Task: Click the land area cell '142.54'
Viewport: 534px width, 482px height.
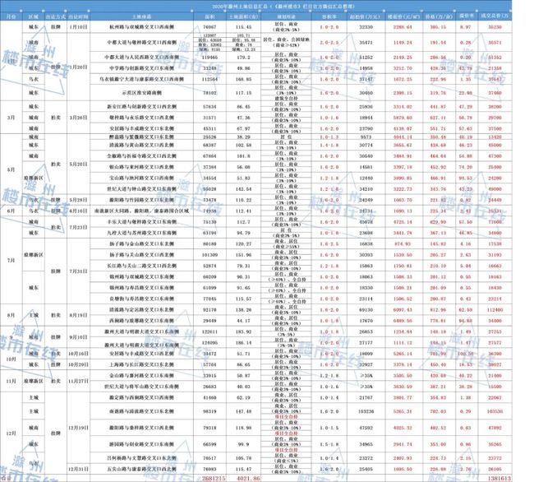Action: coord(243,189)
